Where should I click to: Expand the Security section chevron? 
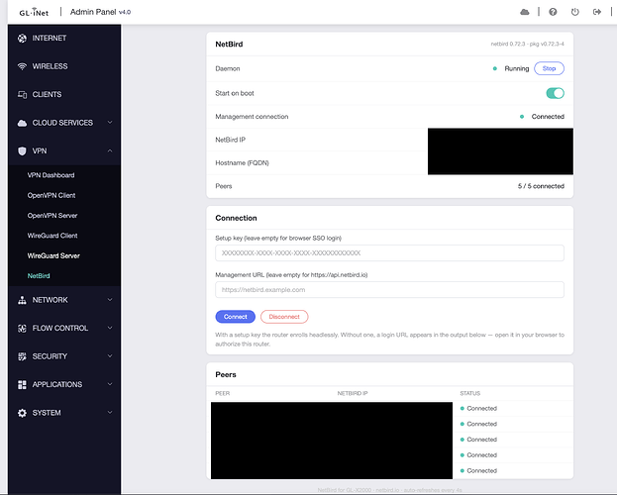click(x=110, y=356)
